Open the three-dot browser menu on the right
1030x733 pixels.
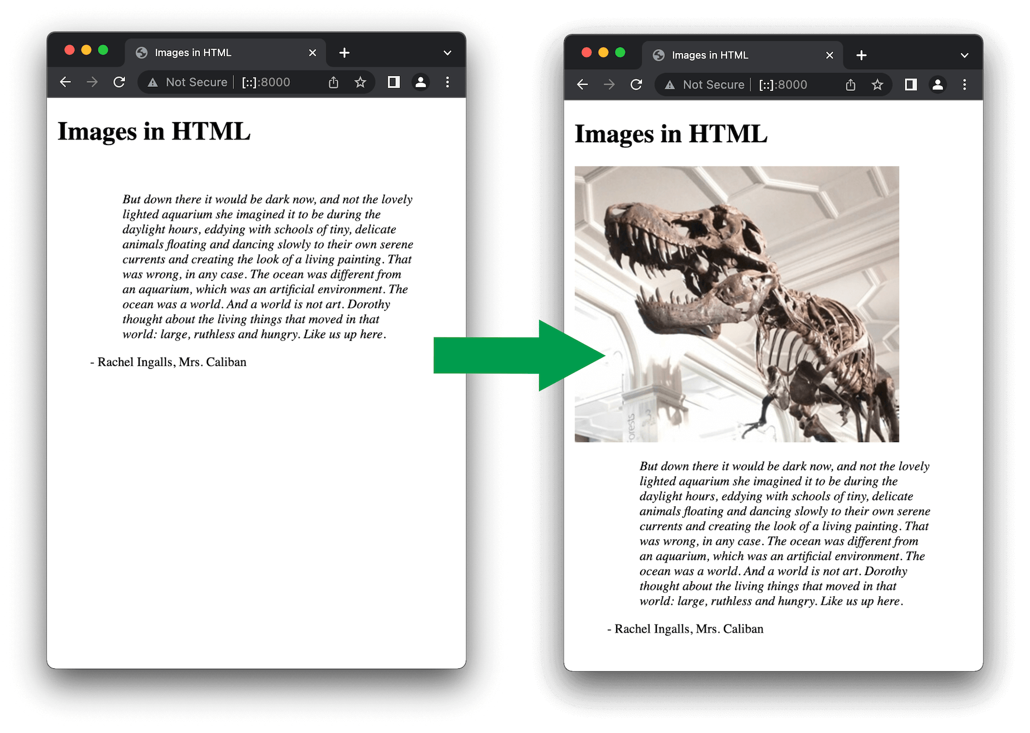965,84
